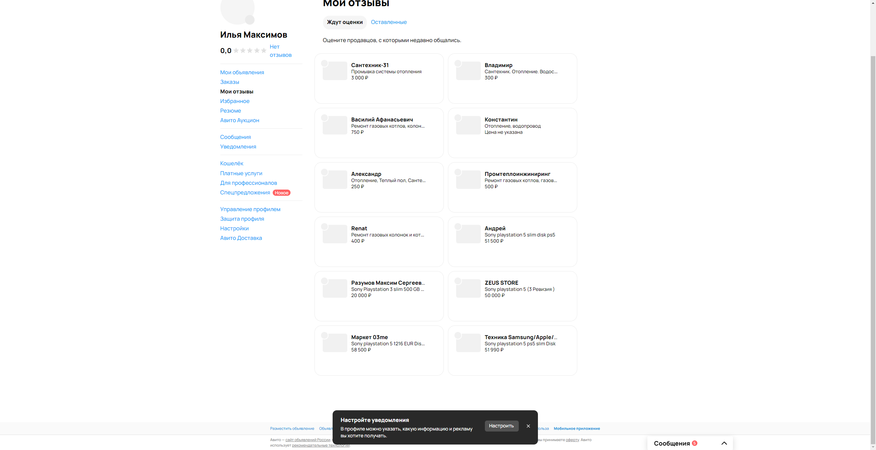
Task: Open Кошелёк section link
Action: pyautogui.click(x=232, y=164)
